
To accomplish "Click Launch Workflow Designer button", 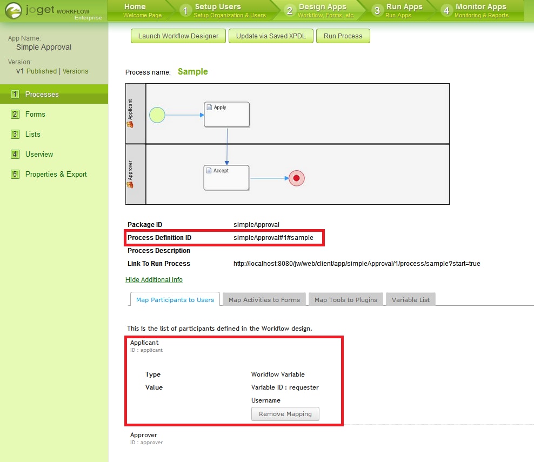I will tap(178, 36).
